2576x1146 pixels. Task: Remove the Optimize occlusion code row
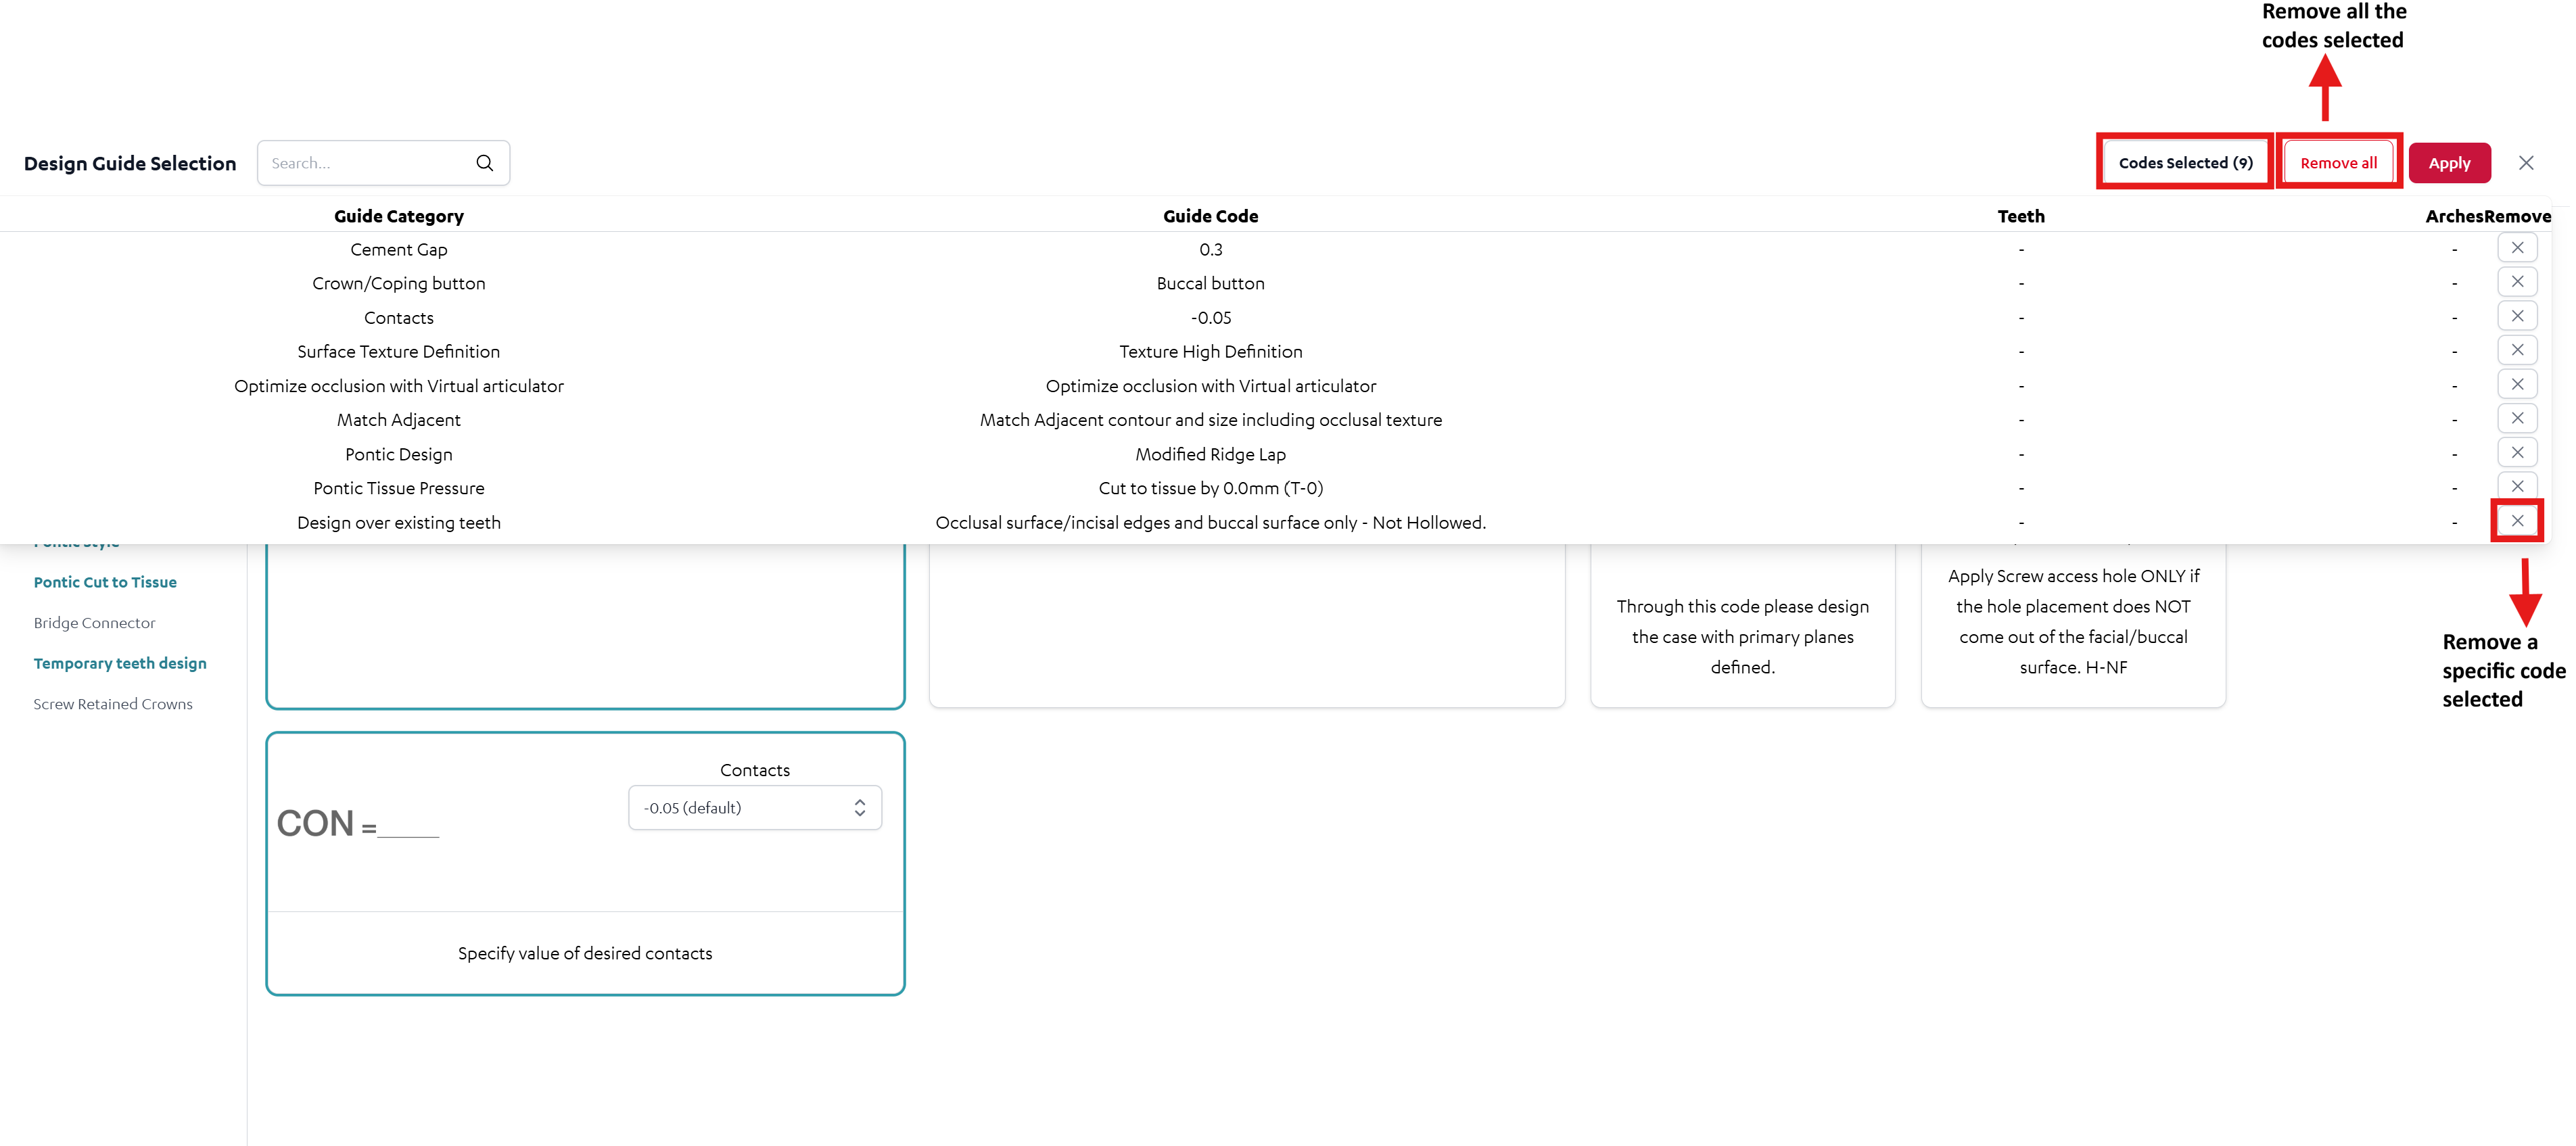[x=2517, y=384]
